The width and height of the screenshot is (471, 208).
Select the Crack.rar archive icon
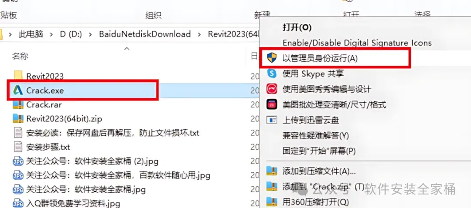18,104
